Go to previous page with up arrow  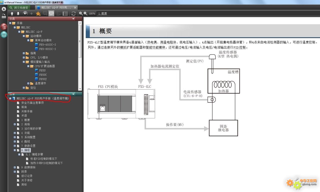coord(12,13)
